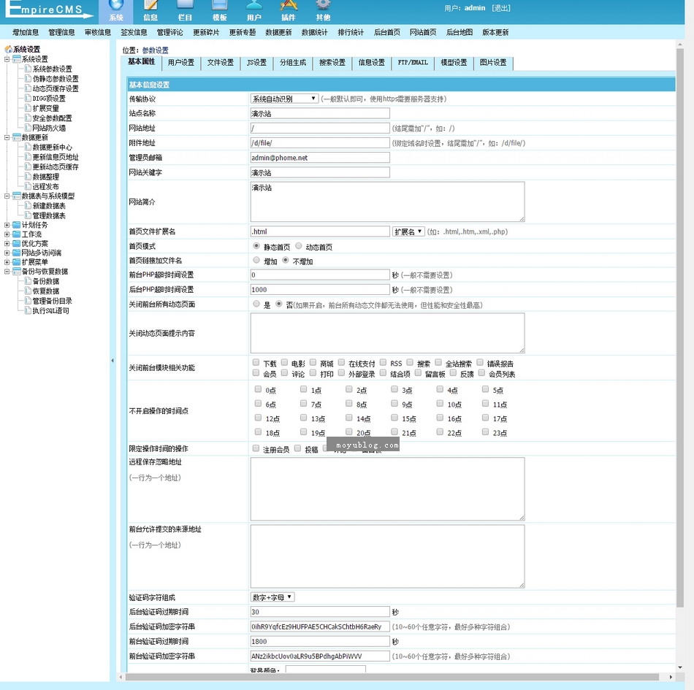Click folder icon of 计划任务
The height and width of the screenshot is (690, 694).
(17, 225)
